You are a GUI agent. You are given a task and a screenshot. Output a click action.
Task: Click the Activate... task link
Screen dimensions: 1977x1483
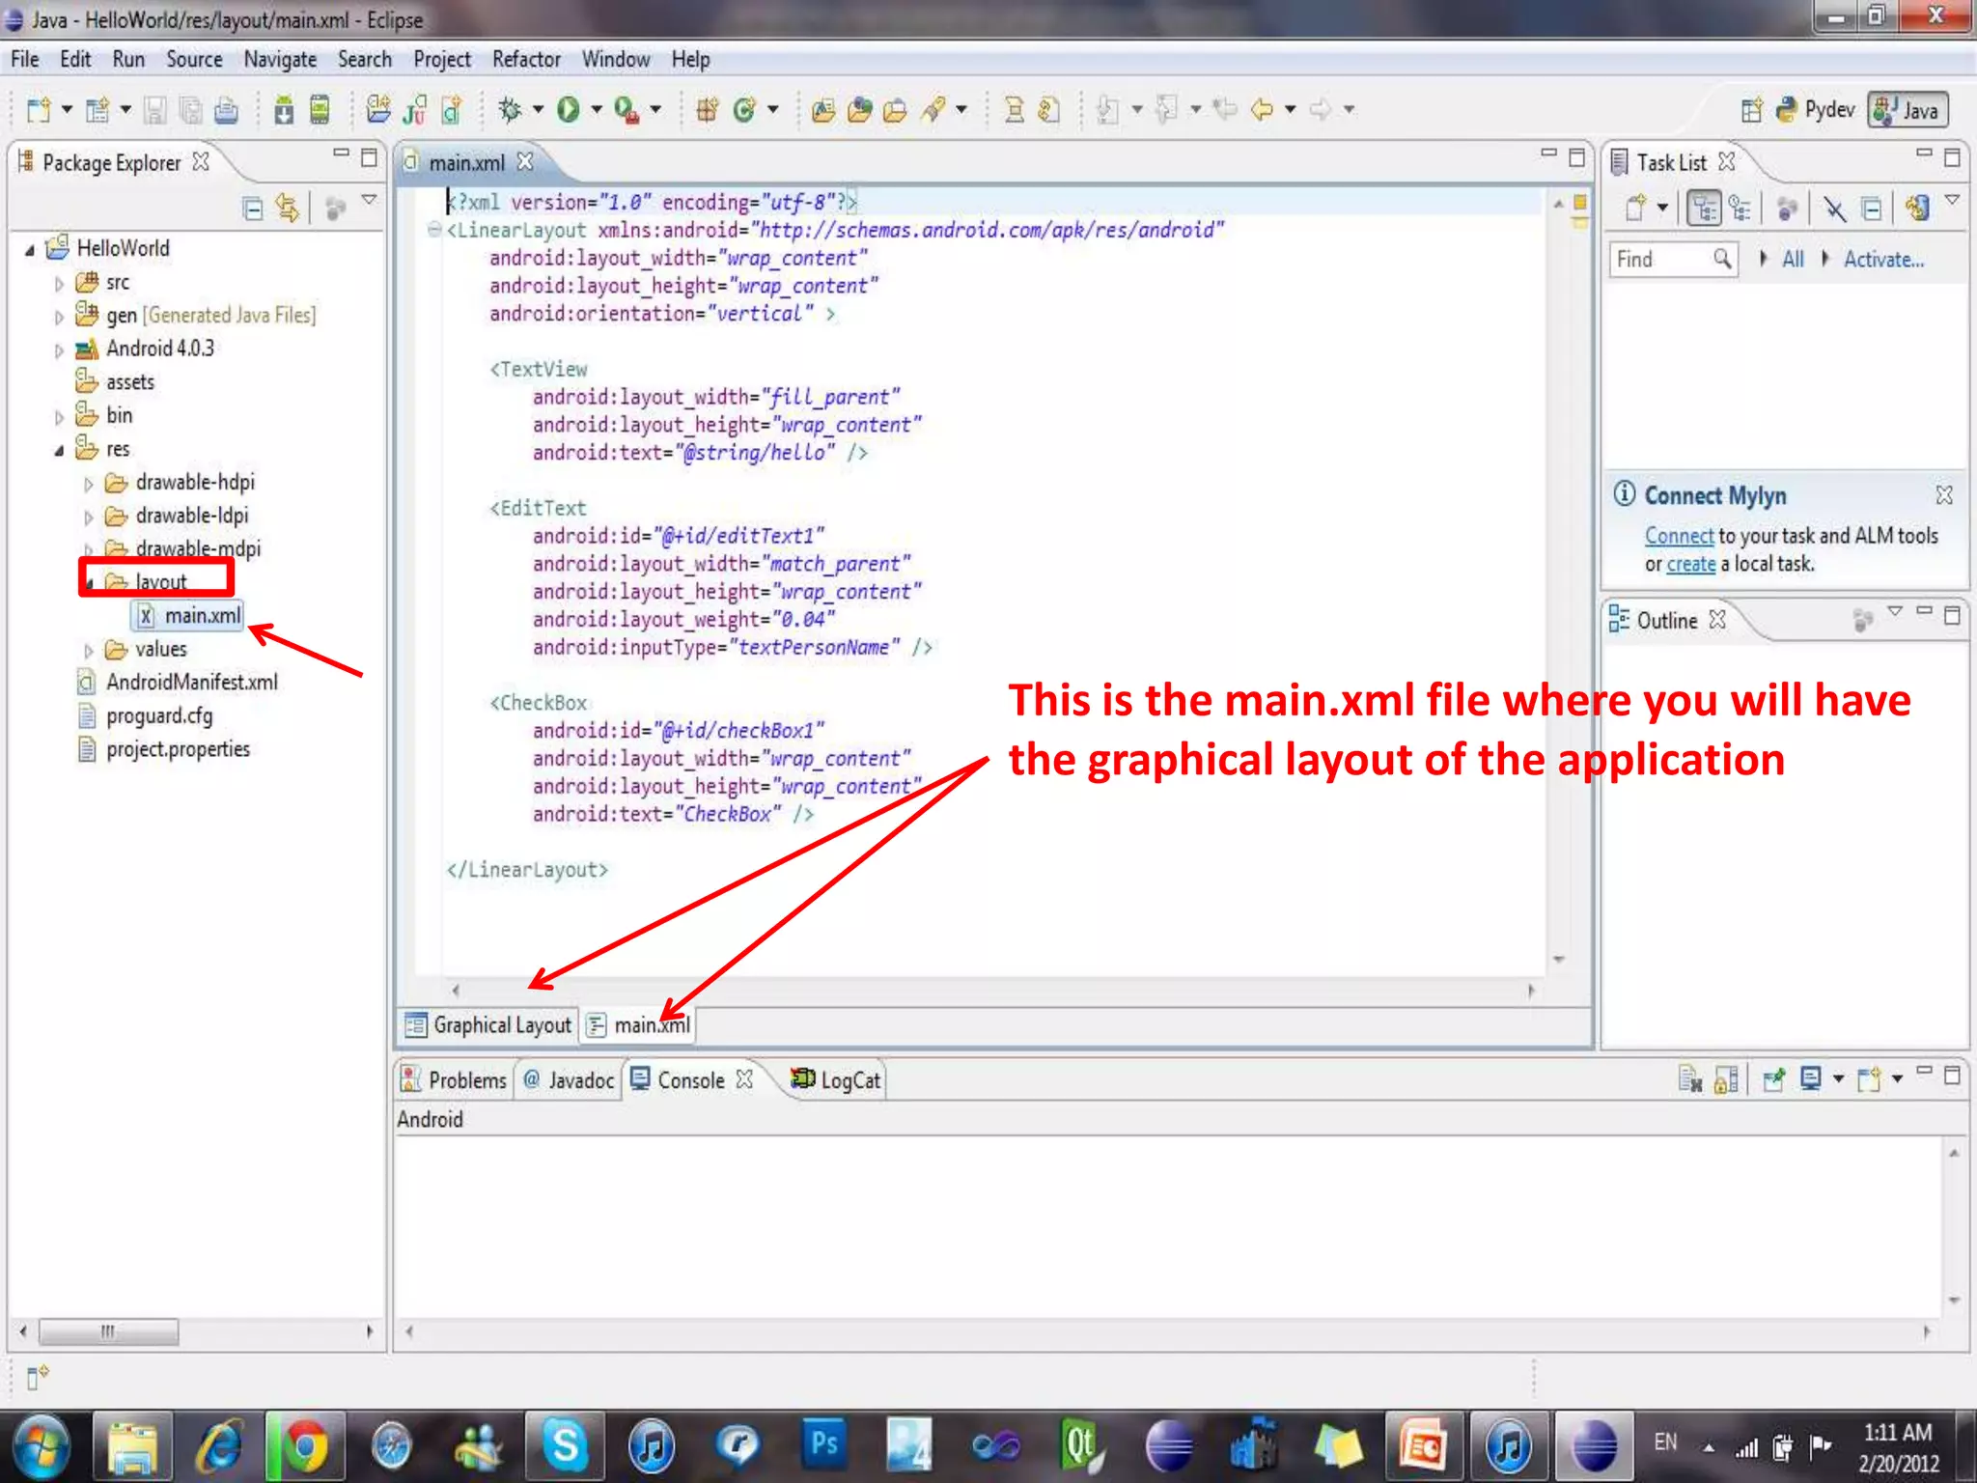coord(1883,259)
